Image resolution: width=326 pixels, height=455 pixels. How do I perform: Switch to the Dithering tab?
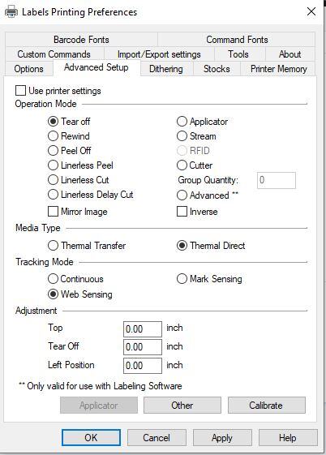tap(167, 69)
